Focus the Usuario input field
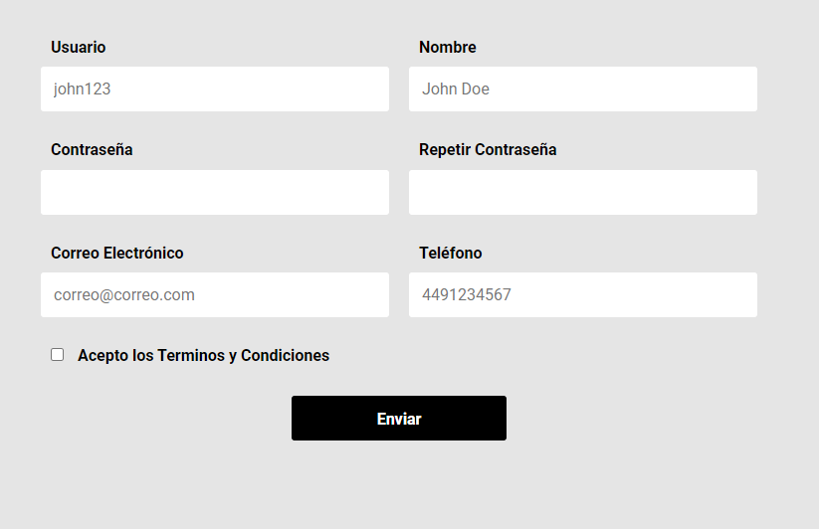 (x=215, y=88)
